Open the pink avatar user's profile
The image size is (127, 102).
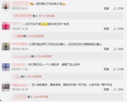(6, 26)
